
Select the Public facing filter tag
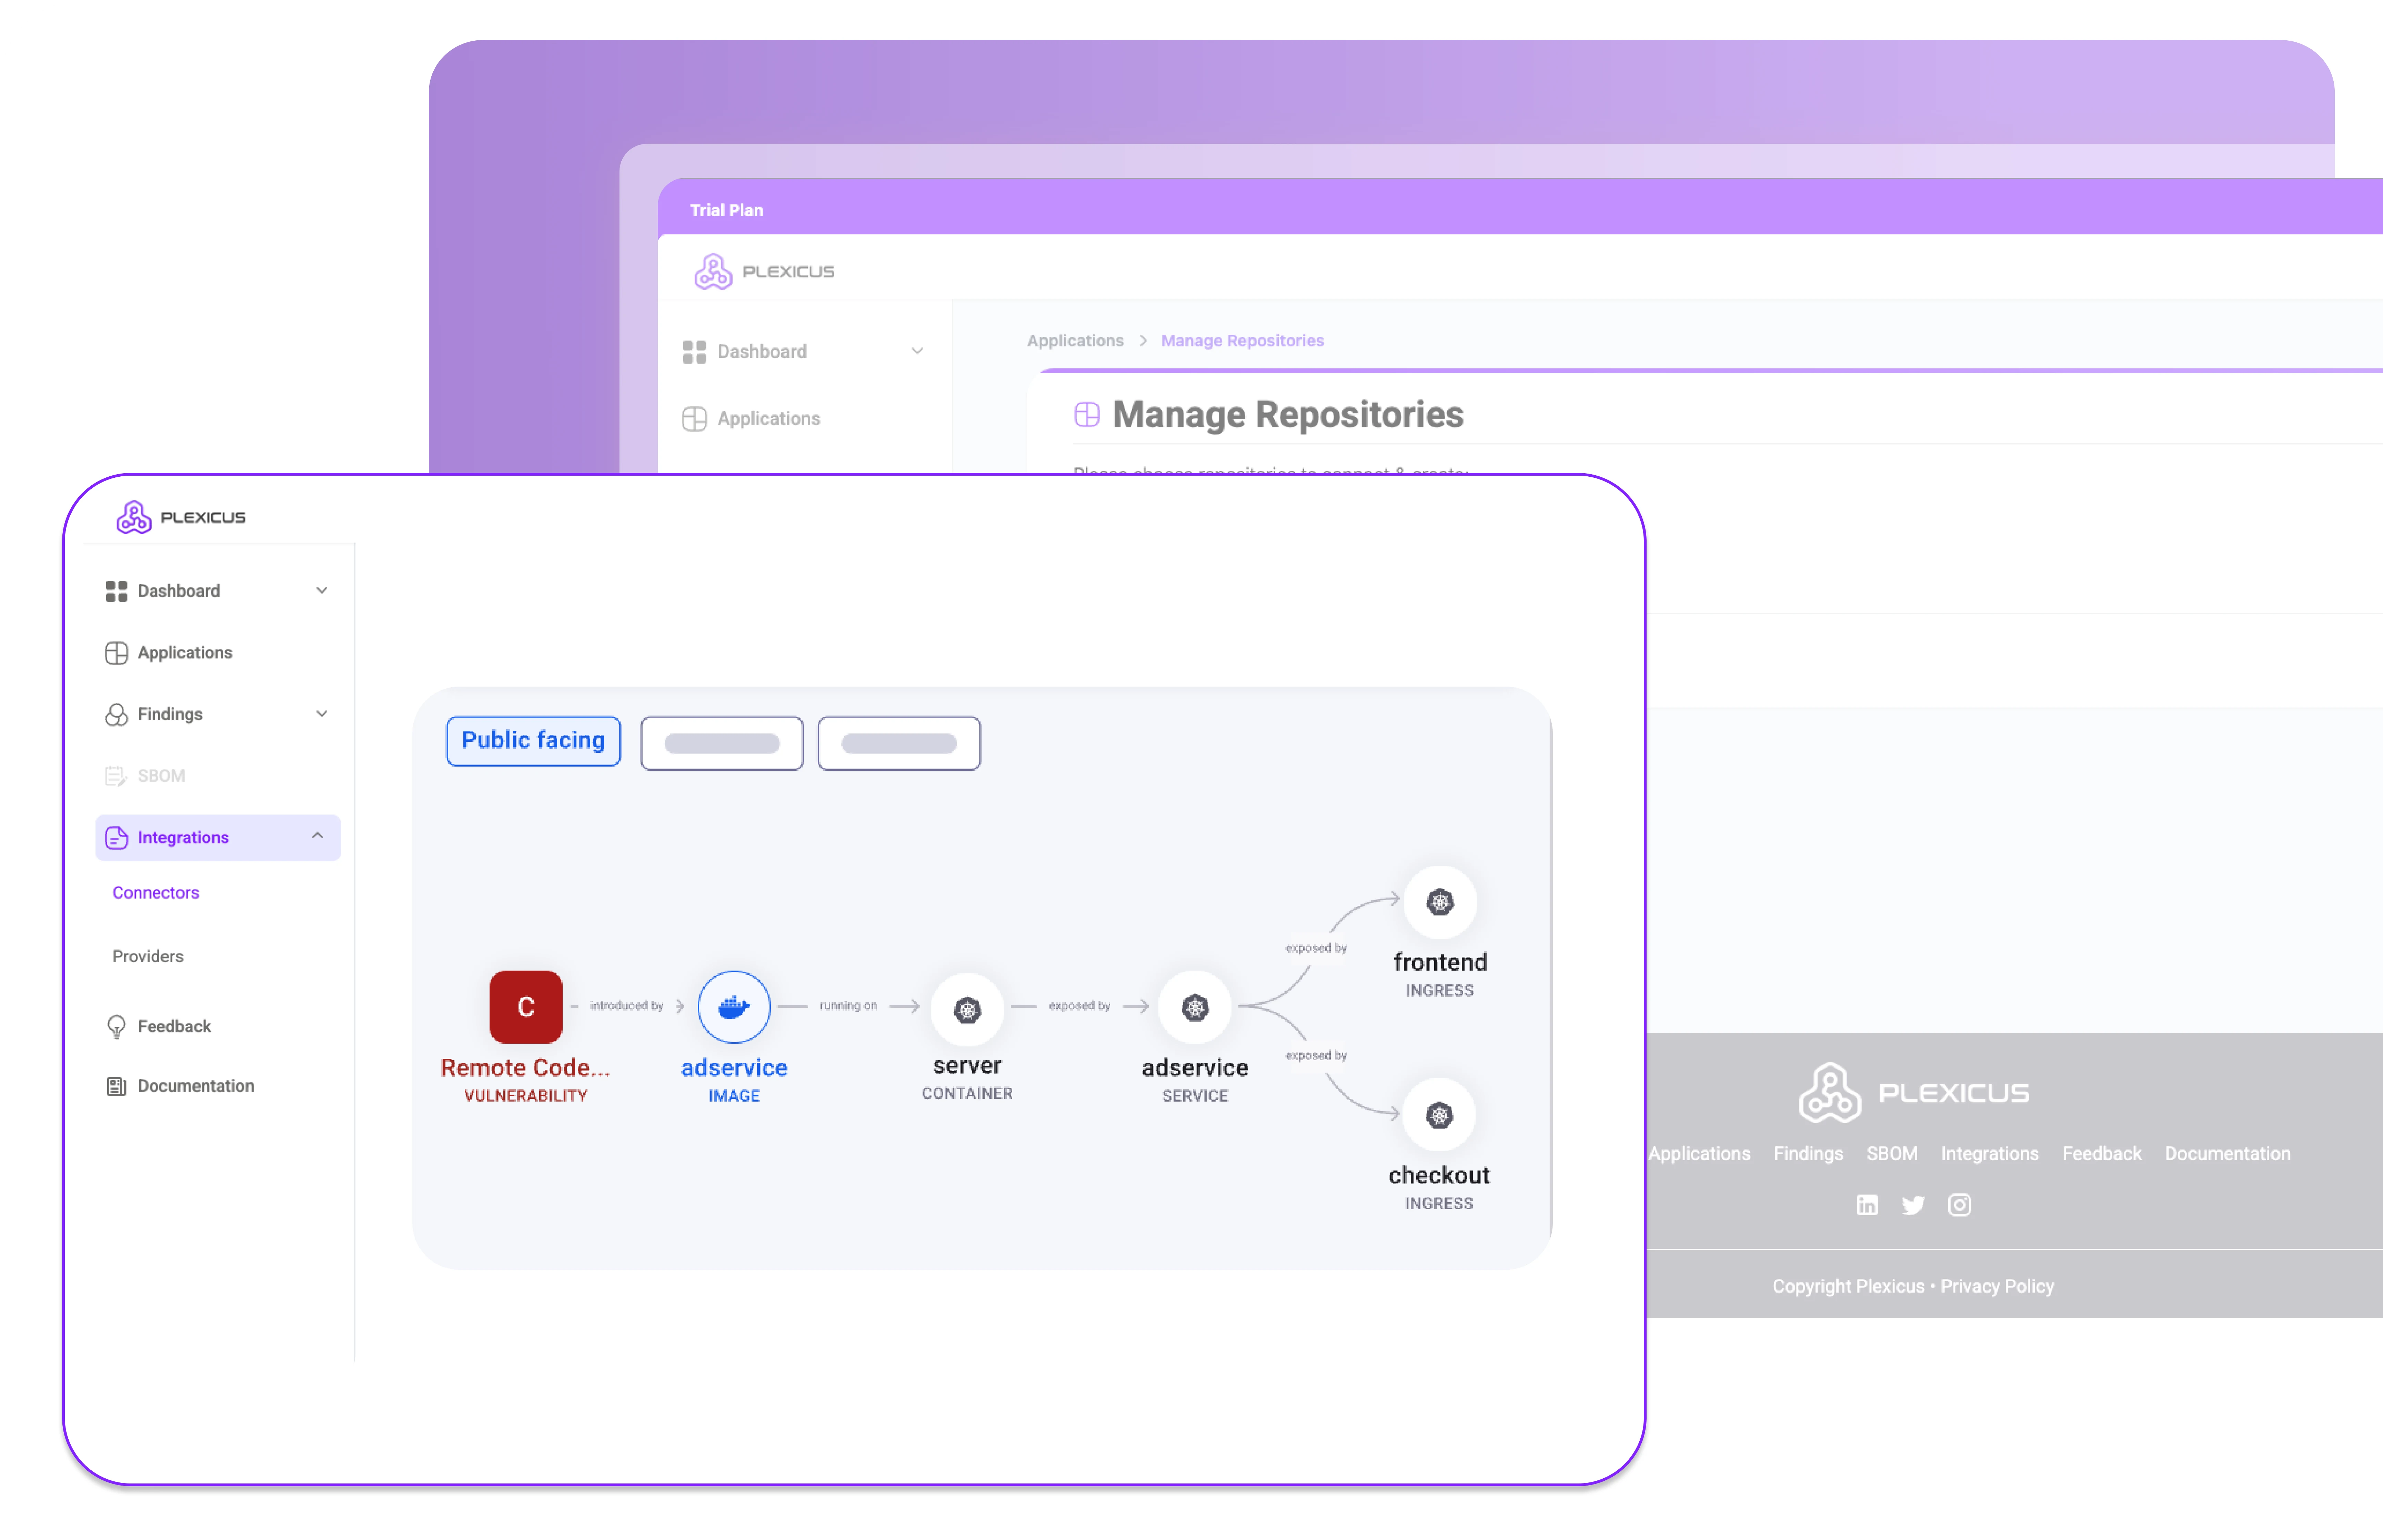533,741
